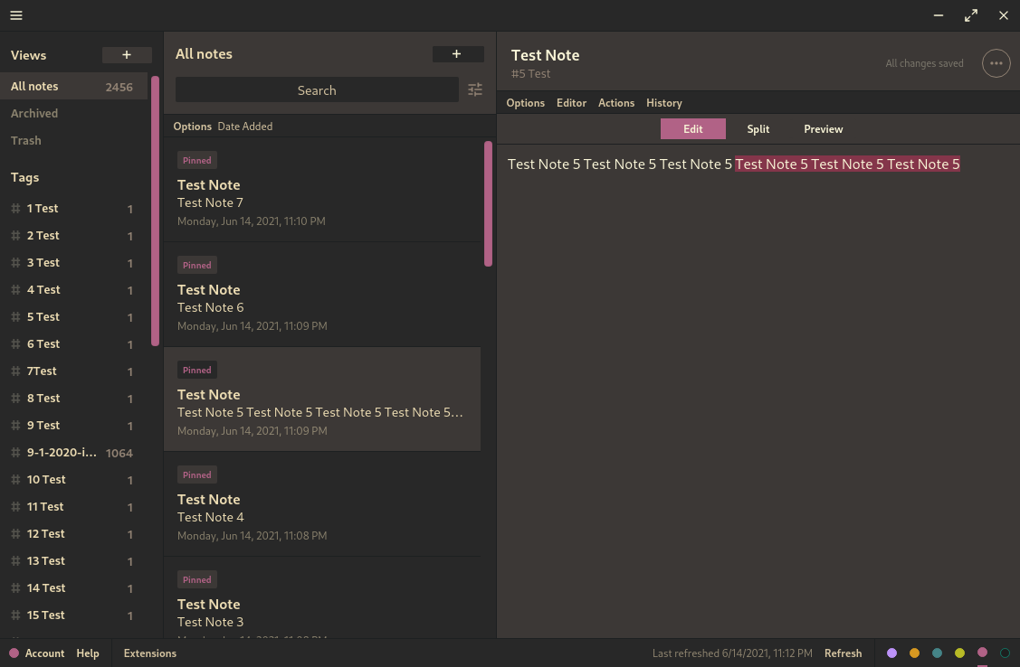The image size is (1020, 667).
Task: Select the 9-1-2020-i… tag
Action: point(62,453)
